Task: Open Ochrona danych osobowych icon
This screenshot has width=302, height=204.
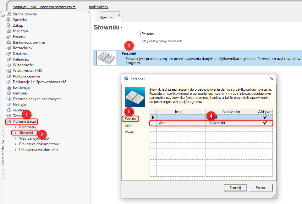Action: point(9,99)
